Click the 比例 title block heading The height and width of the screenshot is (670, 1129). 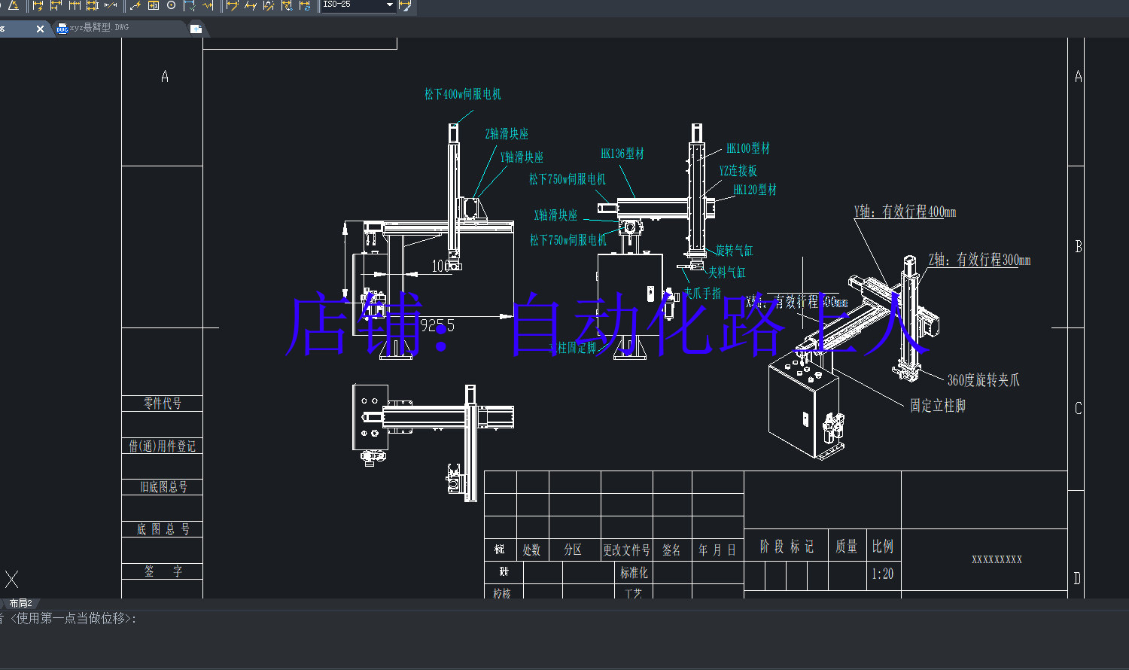883,547
